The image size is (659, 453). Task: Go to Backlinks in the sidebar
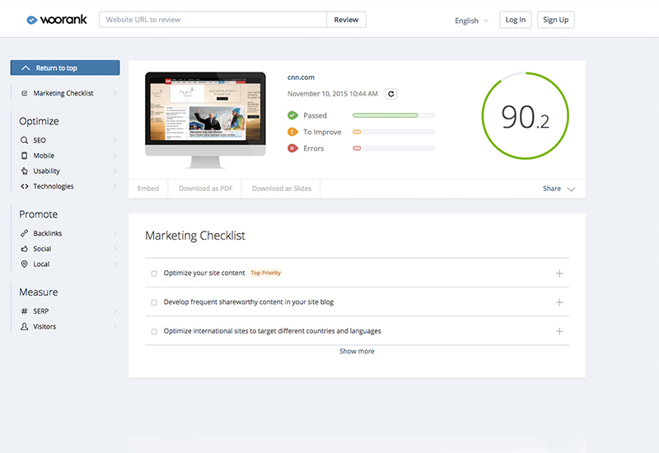click(x=47, y=233)
